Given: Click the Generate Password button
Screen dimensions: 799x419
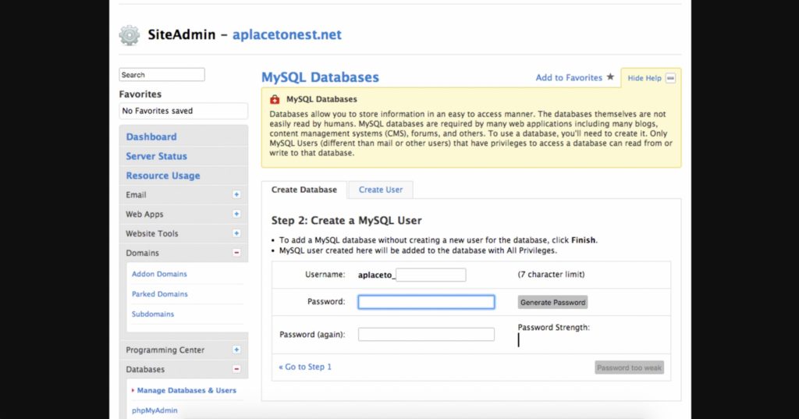Looking at the screenshot, I should [x=553, y=302].
